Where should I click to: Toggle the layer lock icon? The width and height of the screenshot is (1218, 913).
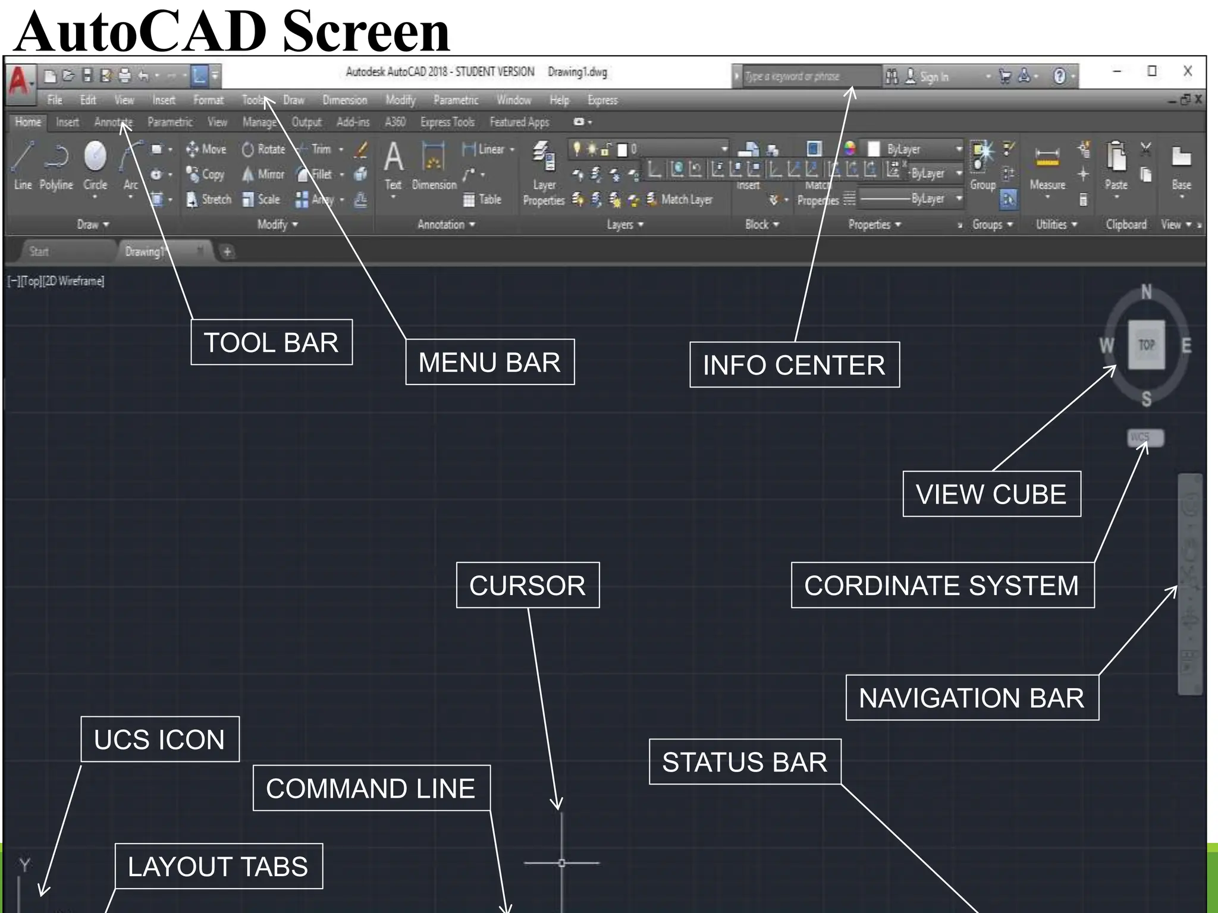click(606, 149)
